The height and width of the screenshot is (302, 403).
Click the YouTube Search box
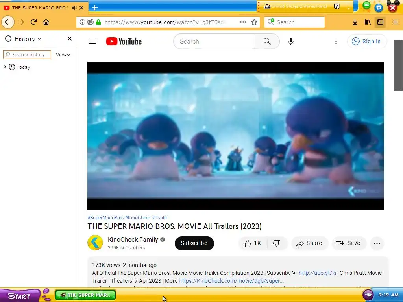point(214,41)
